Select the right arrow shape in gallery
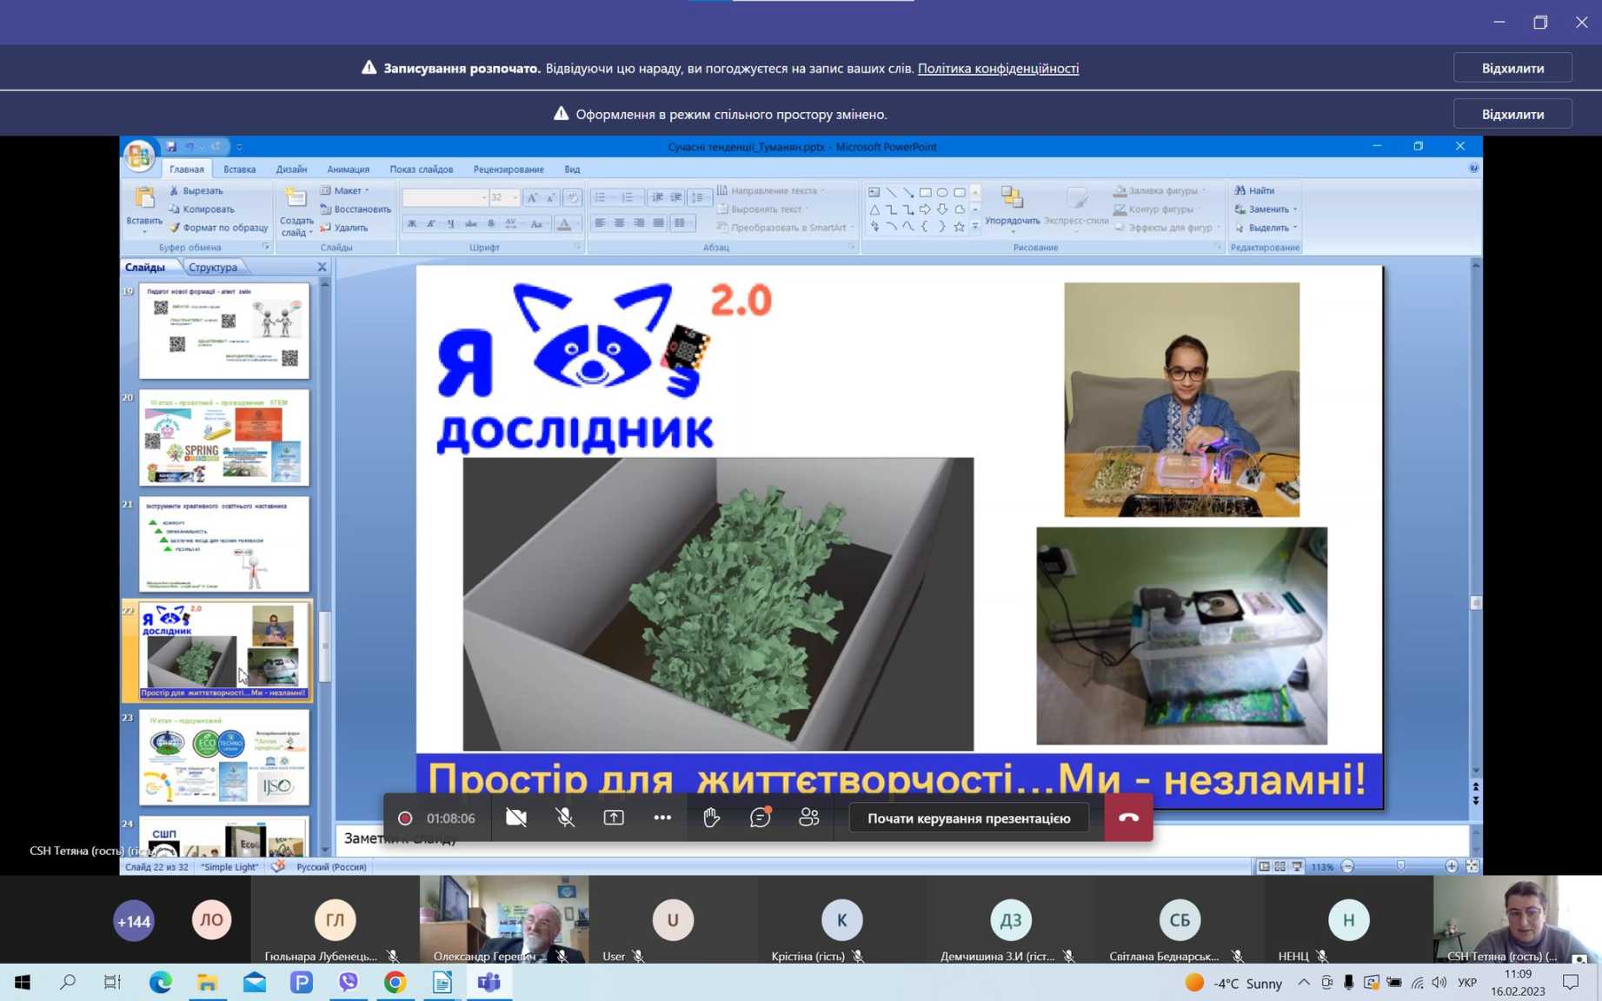Screen dimensions: 1602x1001 pos(925,209)
